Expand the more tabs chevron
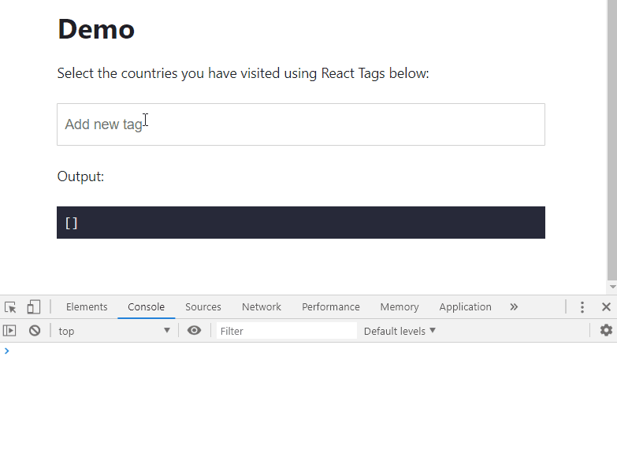Image resolution: width=617 pixels, height=475 pixels. [514, 307]
